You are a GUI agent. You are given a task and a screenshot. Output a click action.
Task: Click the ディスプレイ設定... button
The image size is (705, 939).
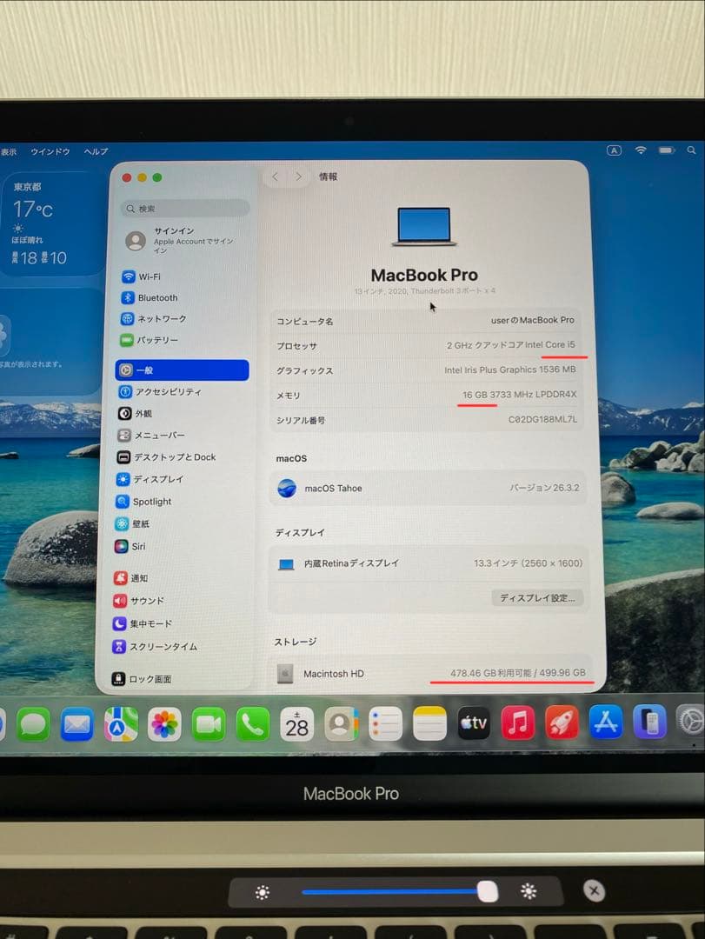coord(537,597)
